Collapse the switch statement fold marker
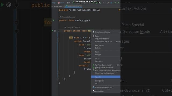The height and width of the screenshot is (96, 172). 58,41
